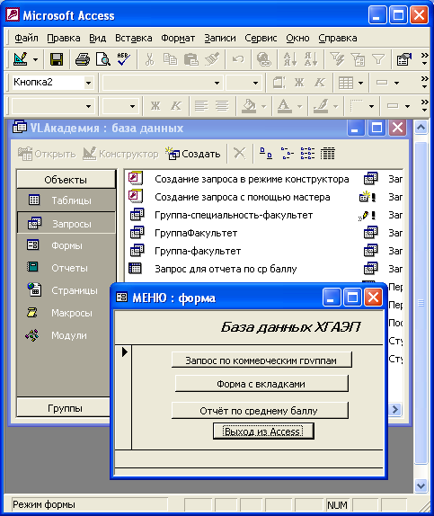The height and width of the screenshot is (516, 434).
Task: Open the Вставка menu
Action: [x=133, y=38]
